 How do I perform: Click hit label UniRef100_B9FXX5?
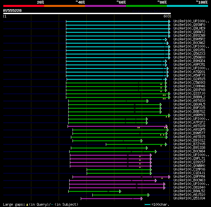tap(189, 108)
